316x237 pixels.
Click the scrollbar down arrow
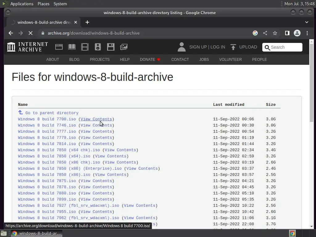coord(312,227)
